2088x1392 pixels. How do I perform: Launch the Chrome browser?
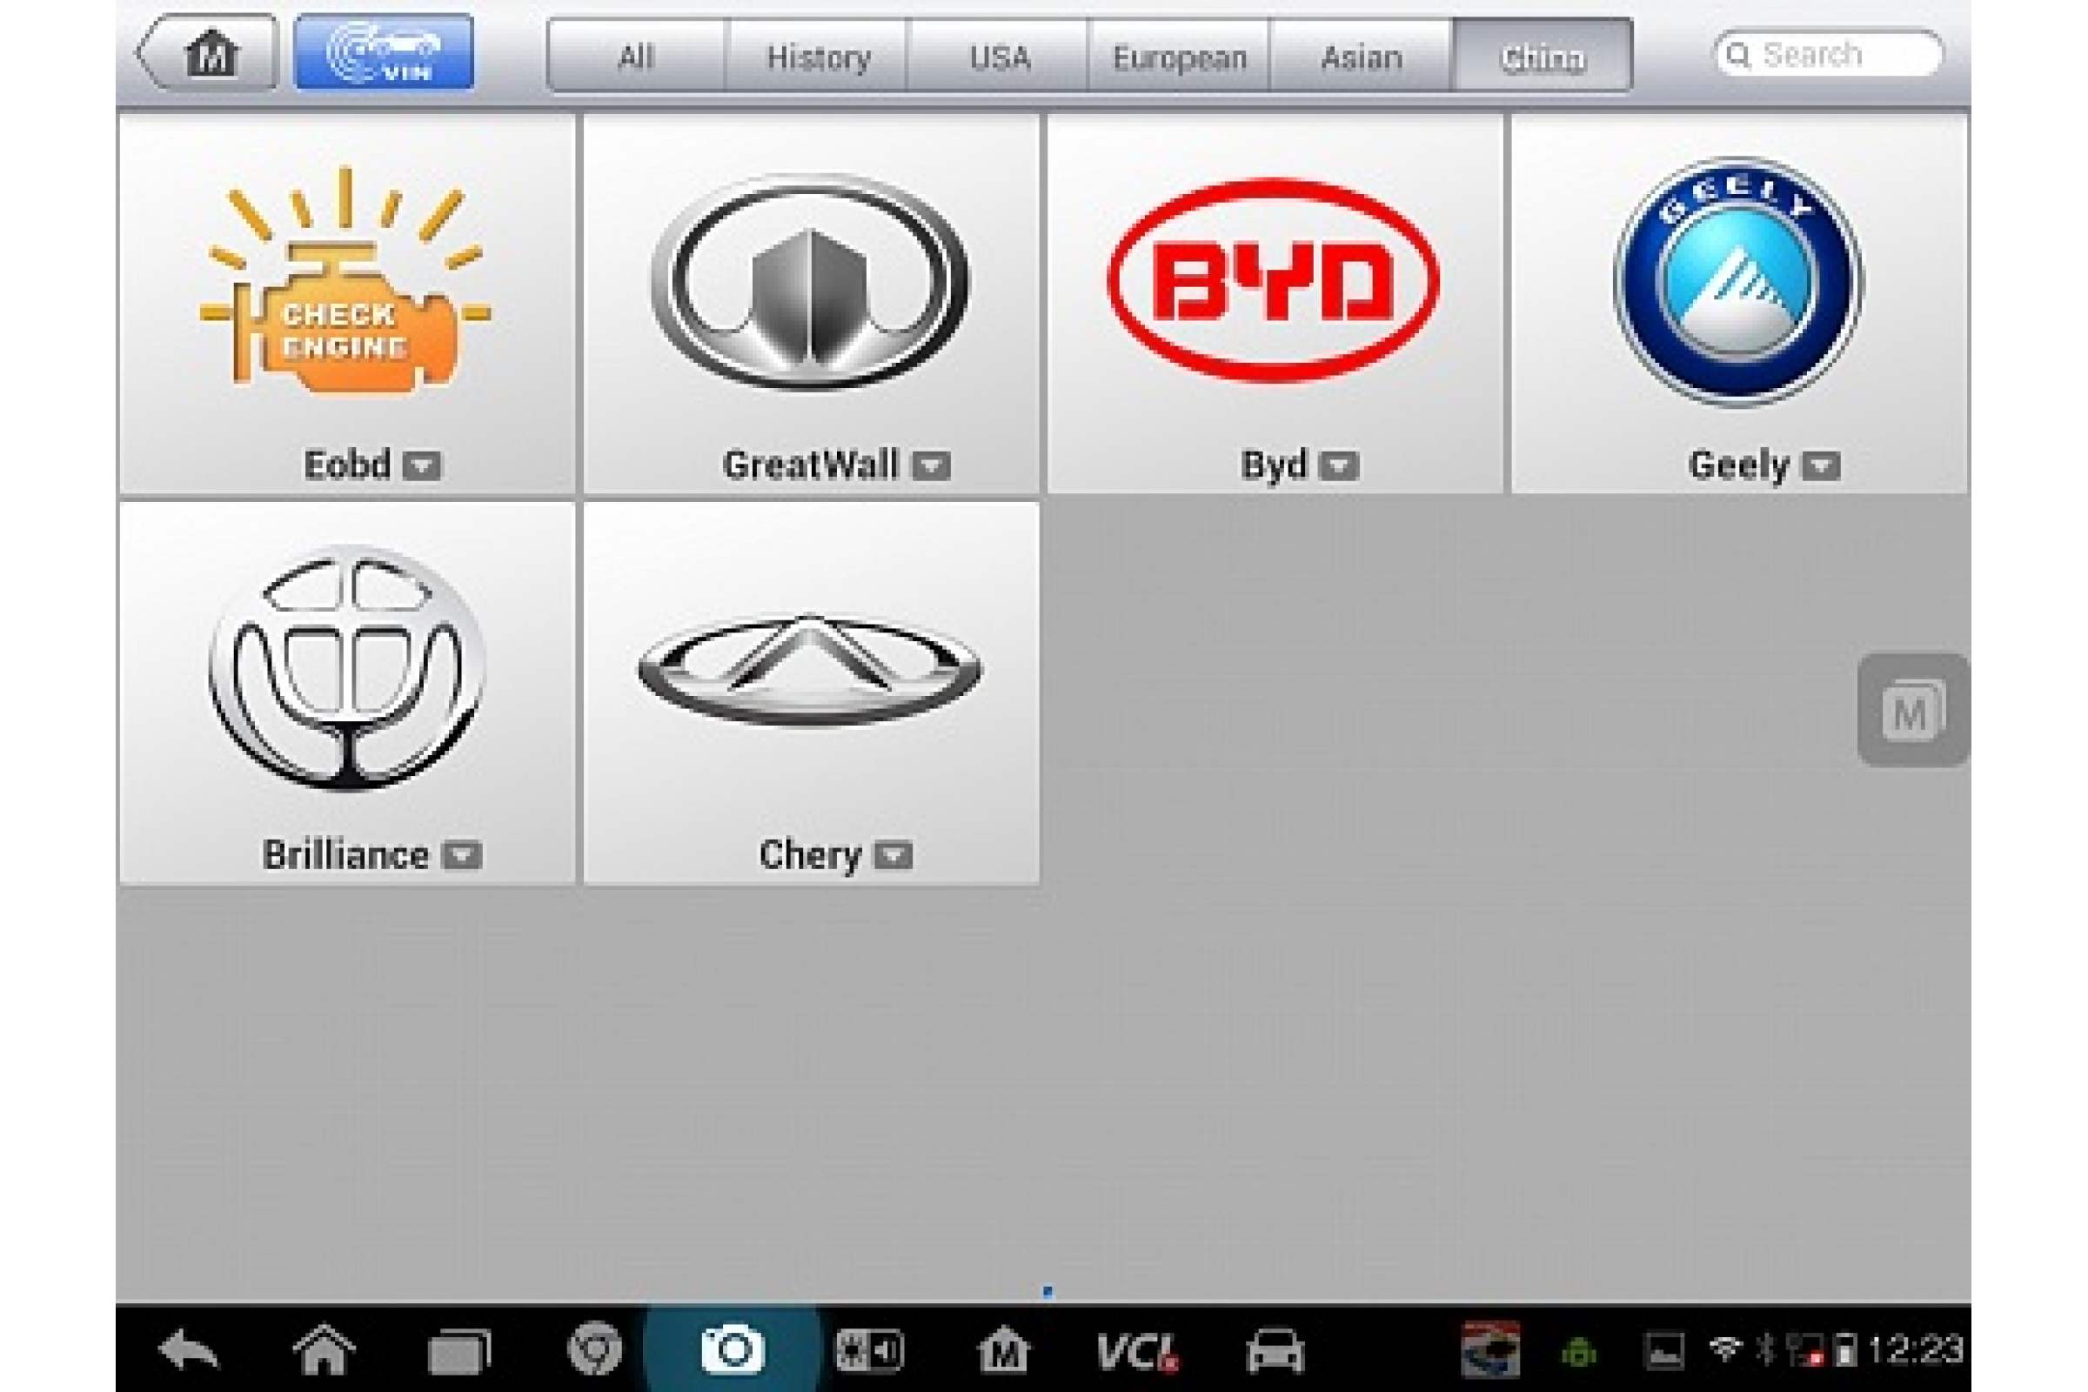pos(595,1349)
